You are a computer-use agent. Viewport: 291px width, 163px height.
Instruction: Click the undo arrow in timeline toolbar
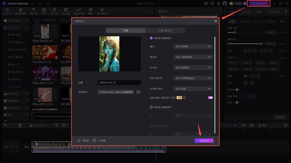coord(5,125)
